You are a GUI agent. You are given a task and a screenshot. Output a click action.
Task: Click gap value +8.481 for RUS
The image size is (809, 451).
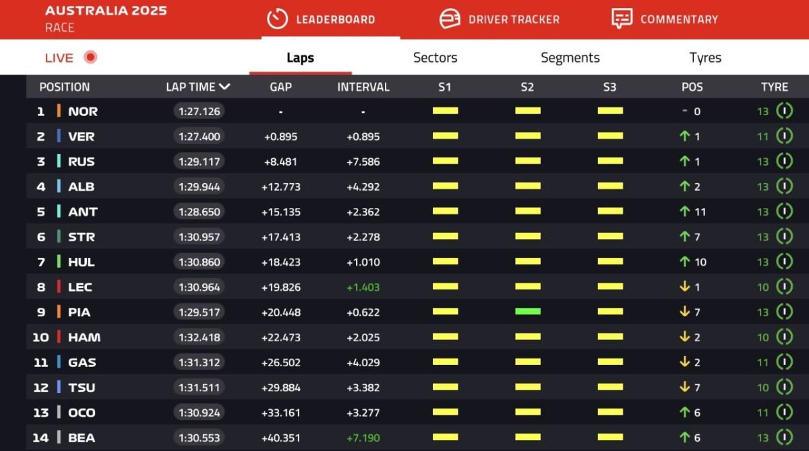[x=280, y=162]
